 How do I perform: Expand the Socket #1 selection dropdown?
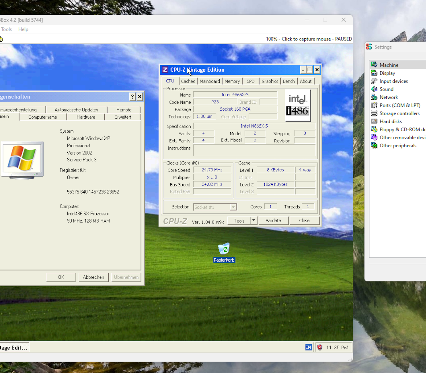tap(233, 207)
